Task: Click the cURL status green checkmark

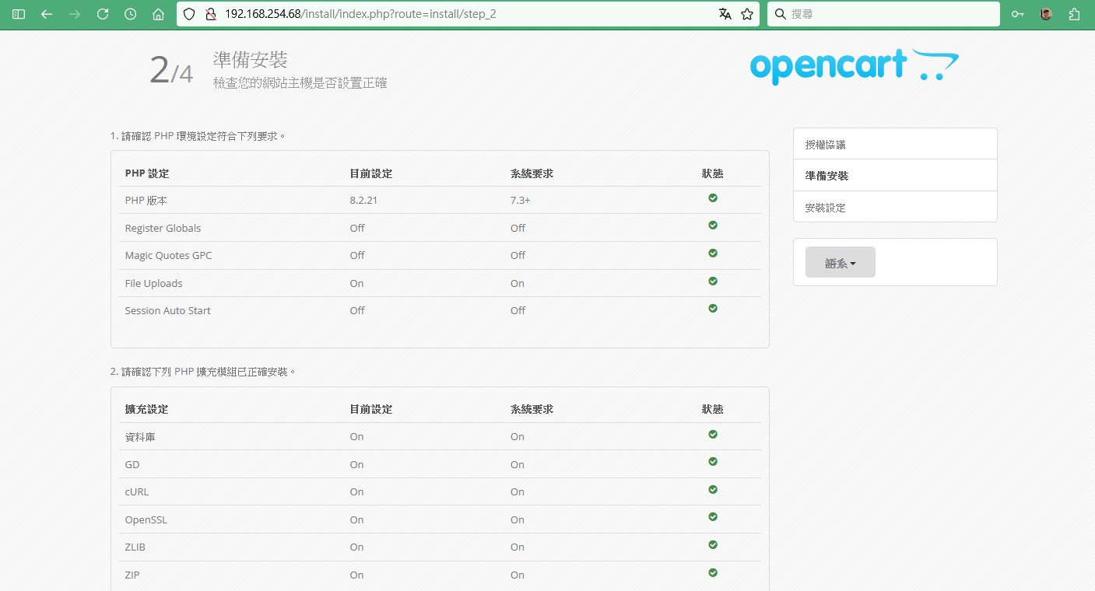Action: click(x=713, y=490)
